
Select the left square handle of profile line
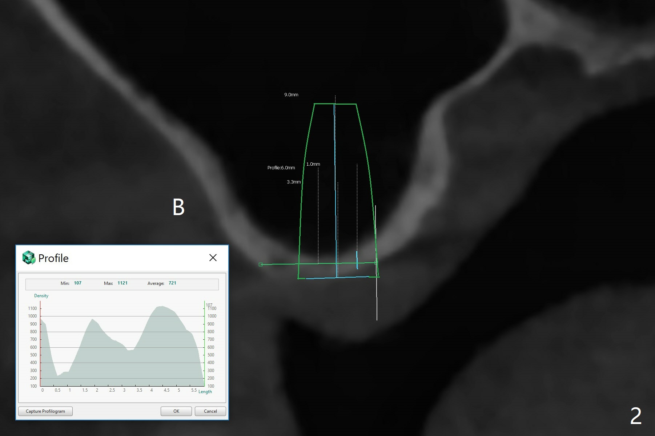[261, 265]
